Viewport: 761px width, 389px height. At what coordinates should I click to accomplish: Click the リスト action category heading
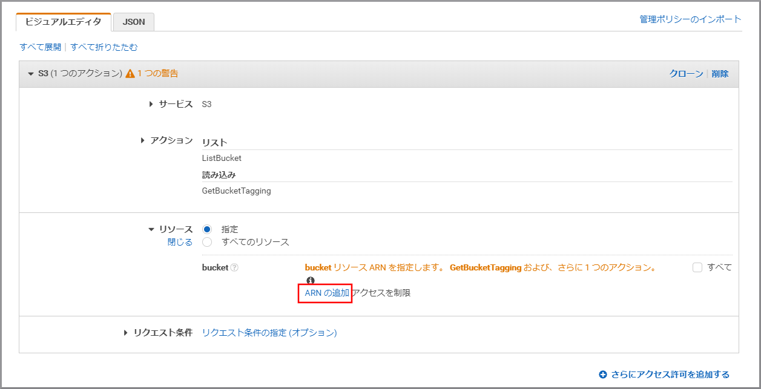pyautogui.click(x=215, y=143)
